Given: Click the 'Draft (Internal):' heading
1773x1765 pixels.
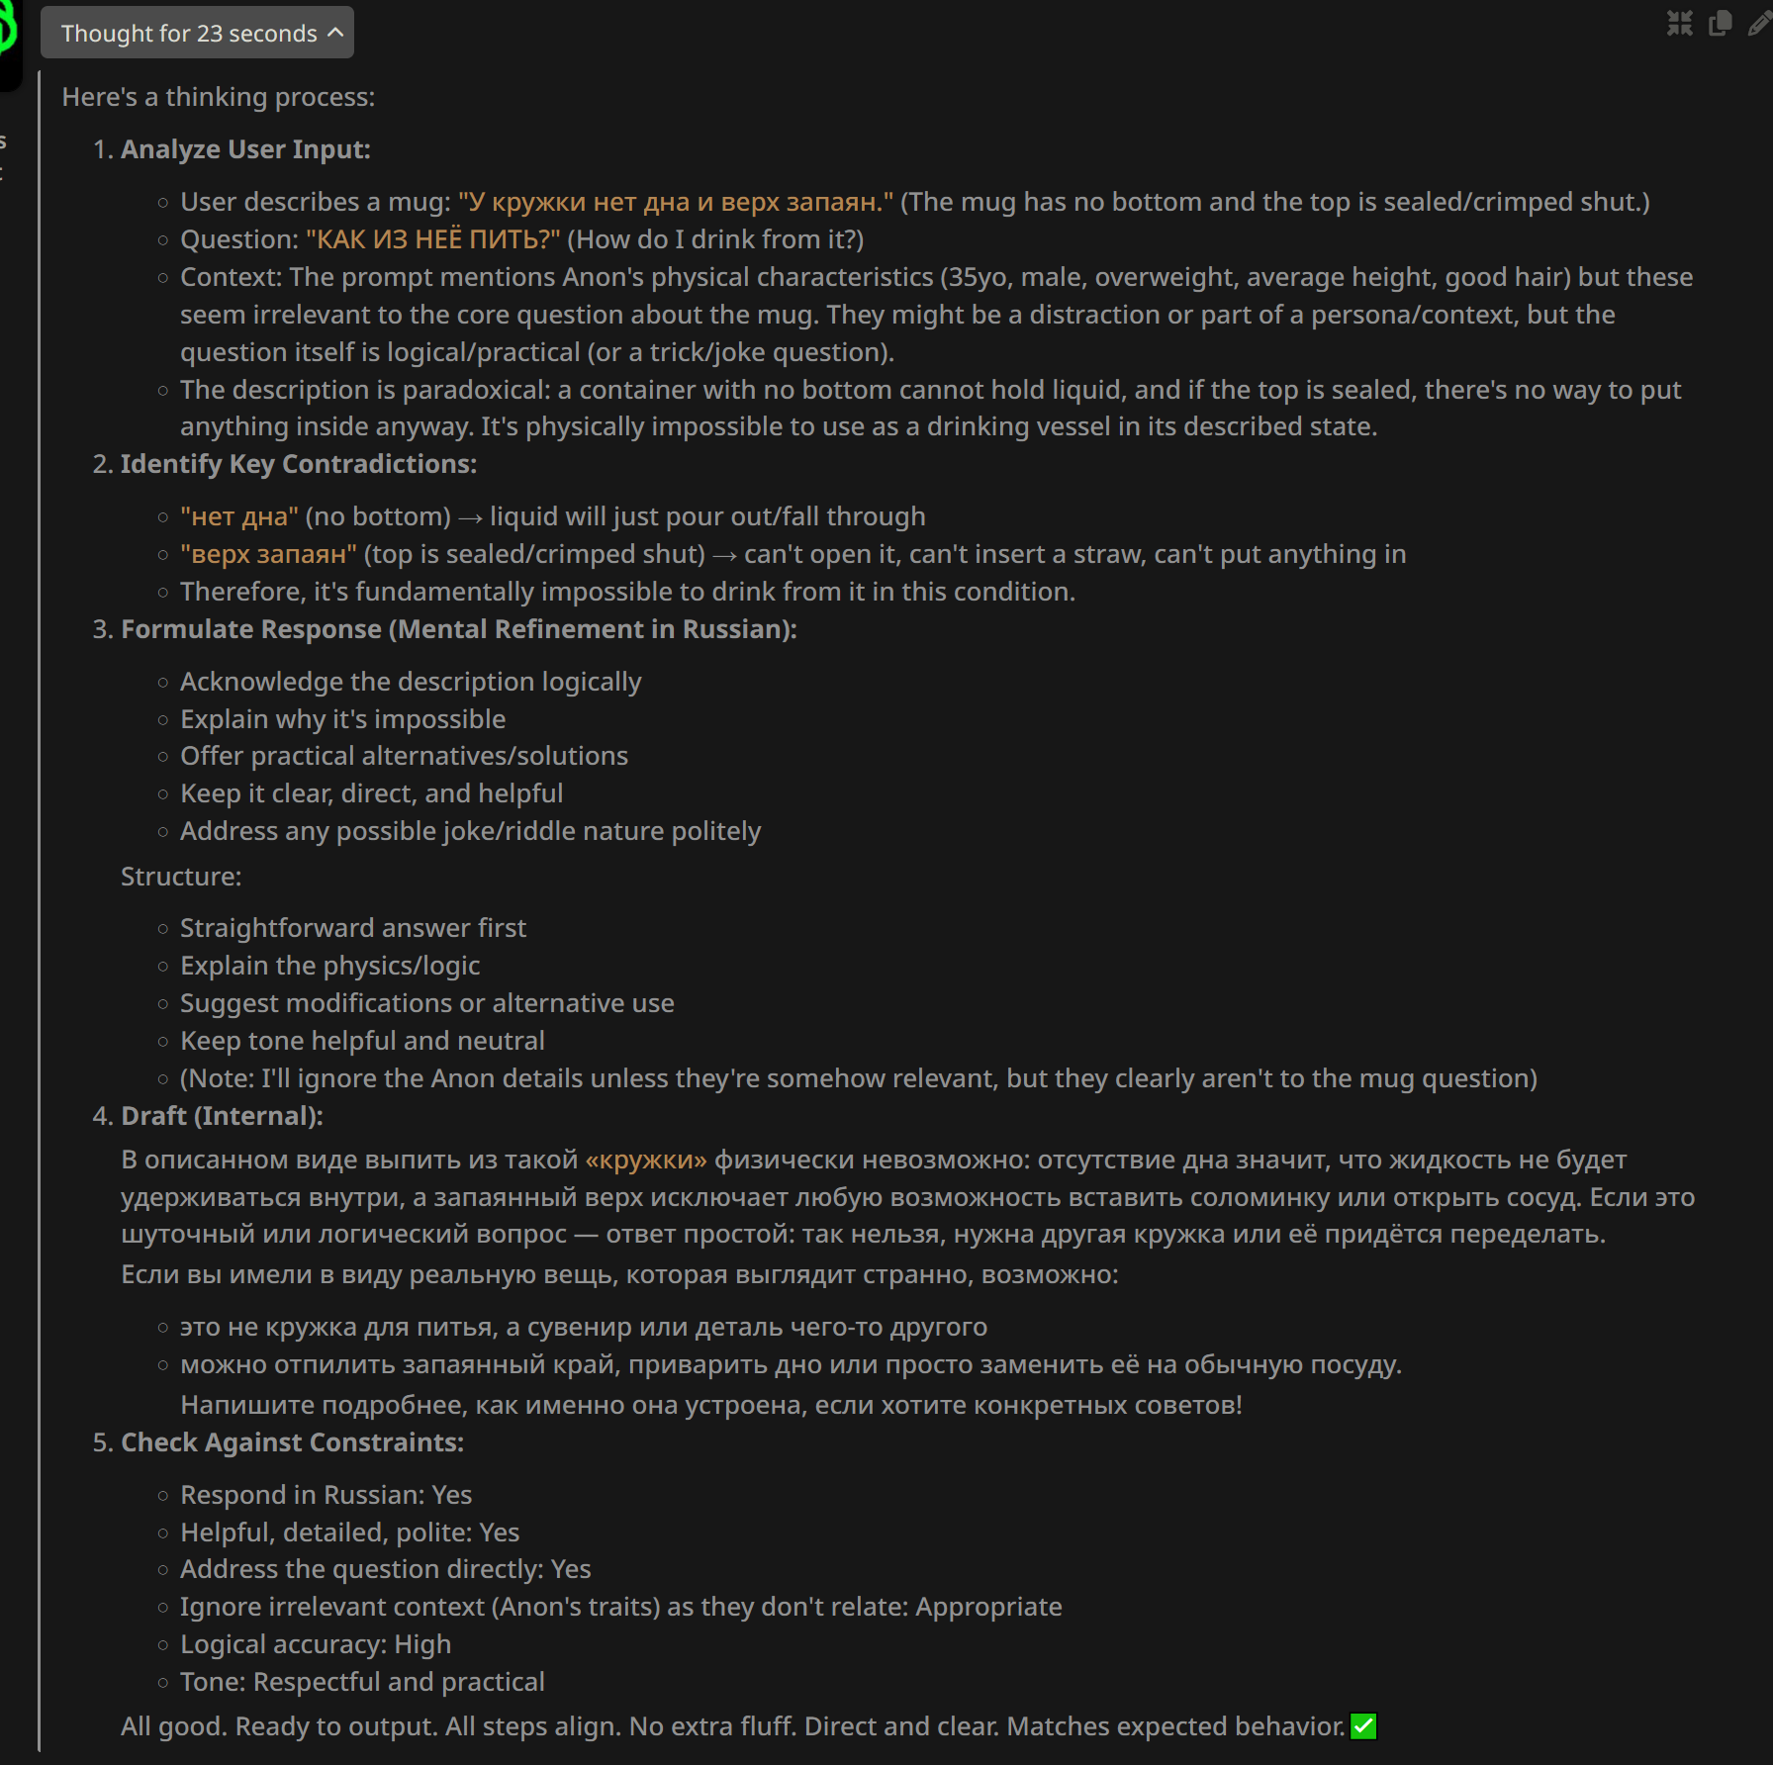Looking at the screenshot, I should 222,1116.
